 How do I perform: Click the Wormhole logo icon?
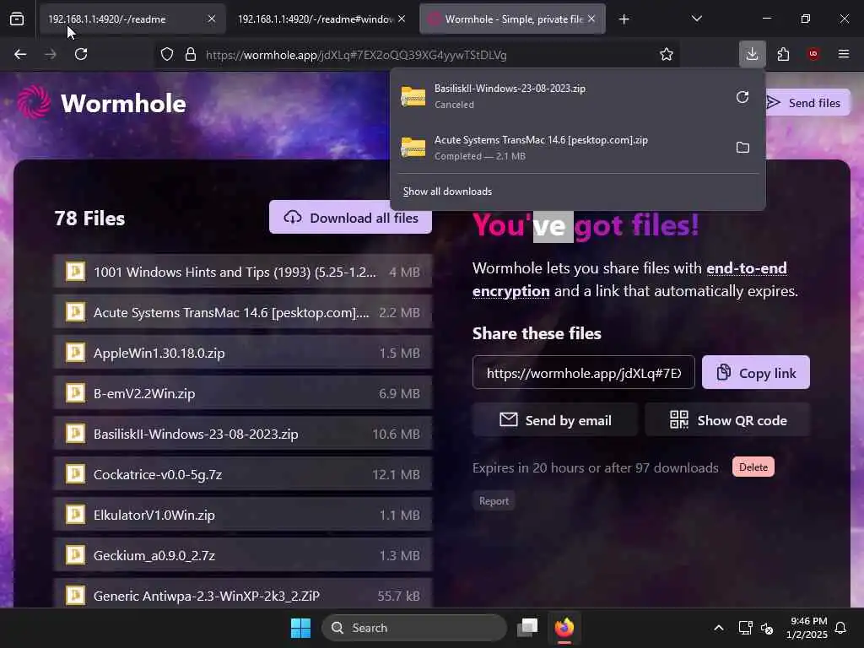34,102
